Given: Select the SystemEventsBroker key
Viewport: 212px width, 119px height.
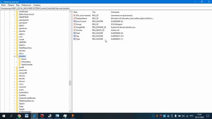Looking at the screenshot, I should 27,98.
